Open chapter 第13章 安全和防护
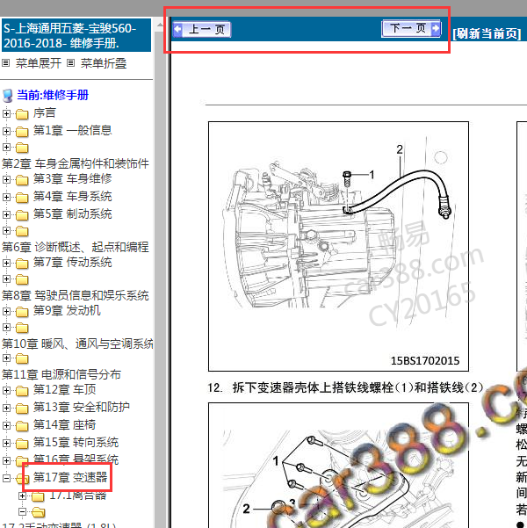The height and width of the screenshot is (528, 527). pos(81,407)
